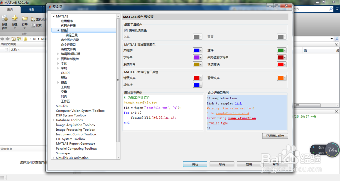Open Error text color dropdown
This screenshot has width=340, height=181.
click(198, 78)
